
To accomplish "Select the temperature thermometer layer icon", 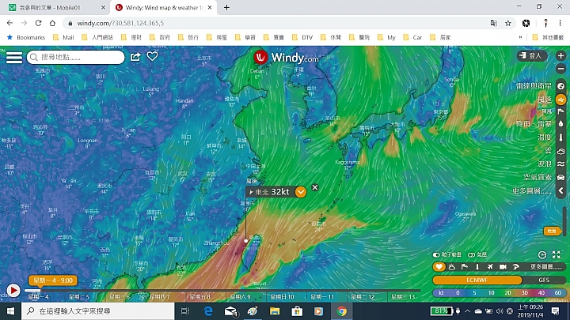I will click(560, 137).
